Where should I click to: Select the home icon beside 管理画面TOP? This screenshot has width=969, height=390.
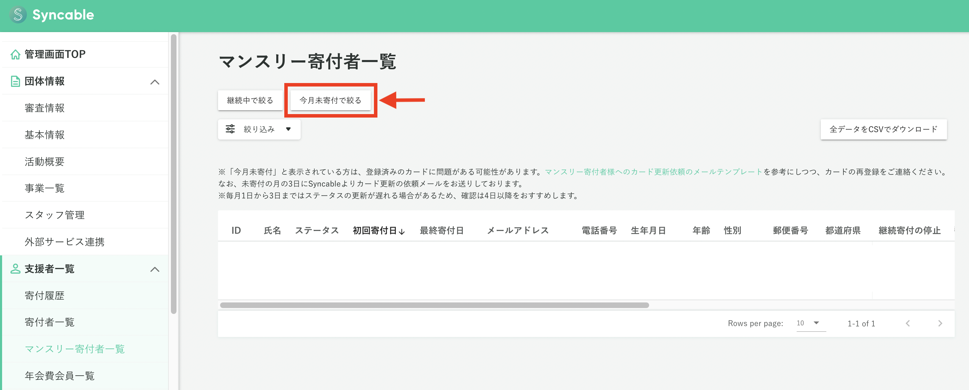(15, 54)
